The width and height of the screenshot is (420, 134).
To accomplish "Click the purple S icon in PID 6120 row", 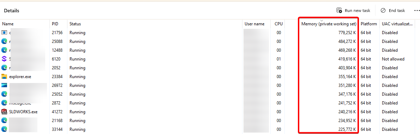I will click(x=4, y=59).
